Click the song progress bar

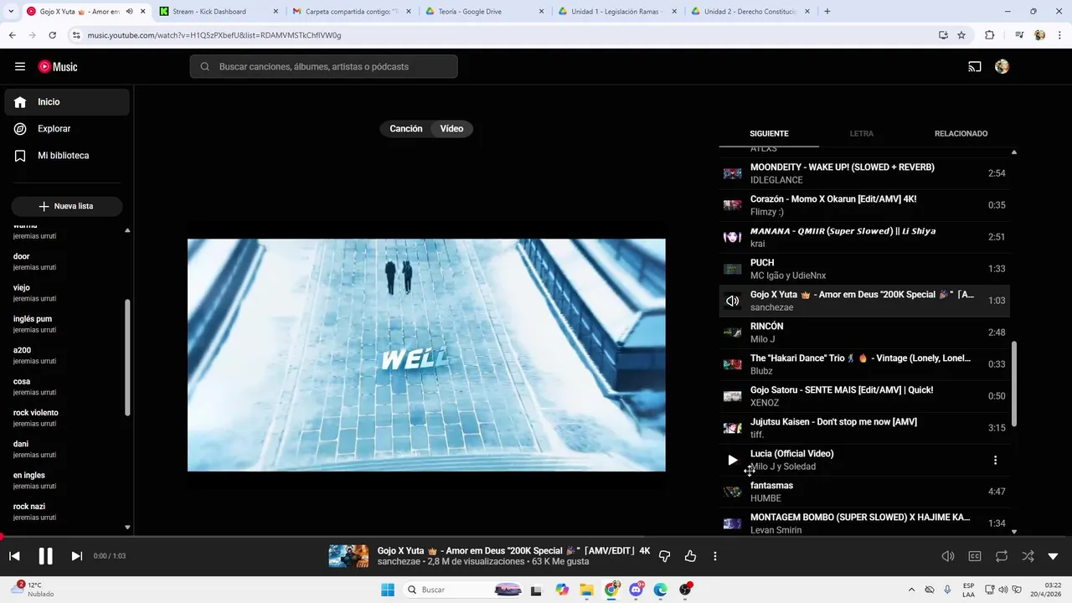(536, 537)
